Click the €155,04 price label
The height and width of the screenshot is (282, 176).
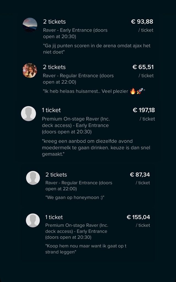coord(138,217)
